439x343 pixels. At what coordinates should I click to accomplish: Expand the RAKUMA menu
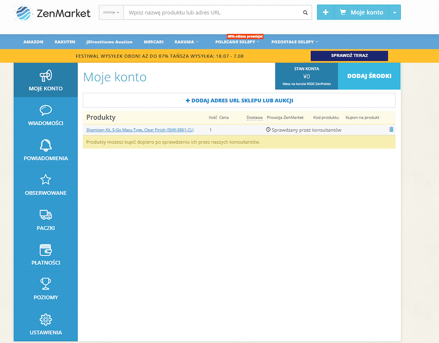point(186,42)
